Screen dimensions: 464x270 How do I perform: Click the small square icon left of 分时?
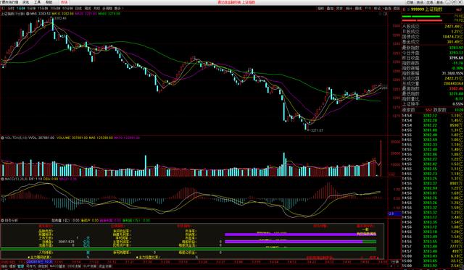click(3, 9)
